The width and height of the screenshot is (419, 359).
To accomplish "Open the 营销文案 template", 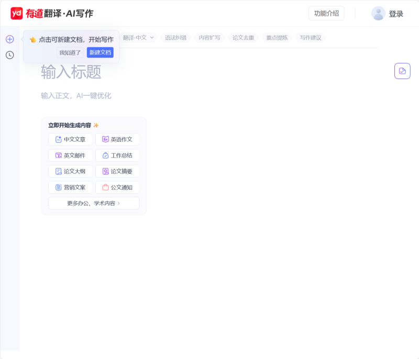I will click(70, 187).
